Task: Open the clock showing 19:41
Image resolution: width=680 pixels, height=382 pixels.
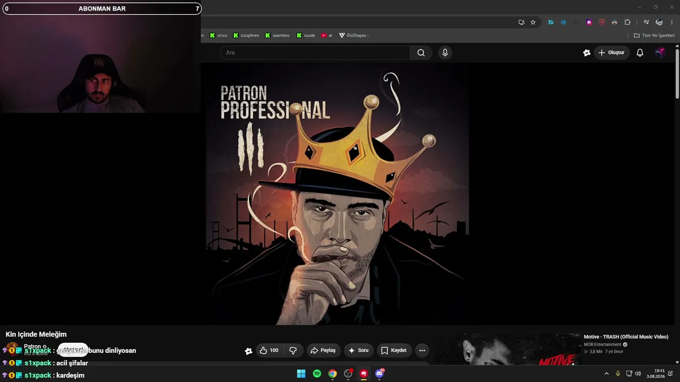Action: click(656, 374)
